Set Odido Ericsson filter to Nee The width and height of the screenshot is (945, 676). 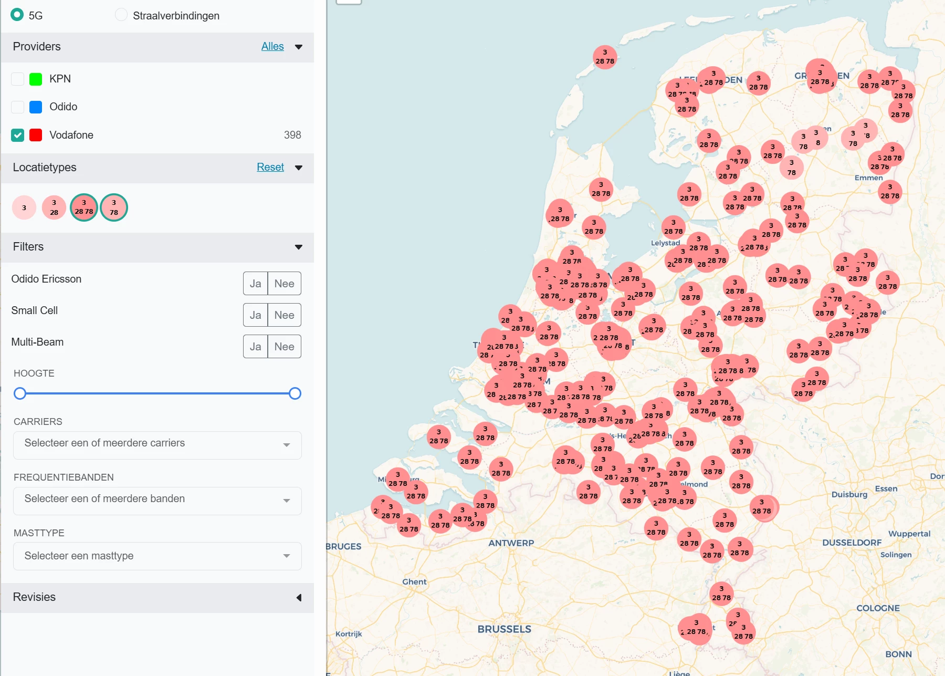(x=285, y=284)
